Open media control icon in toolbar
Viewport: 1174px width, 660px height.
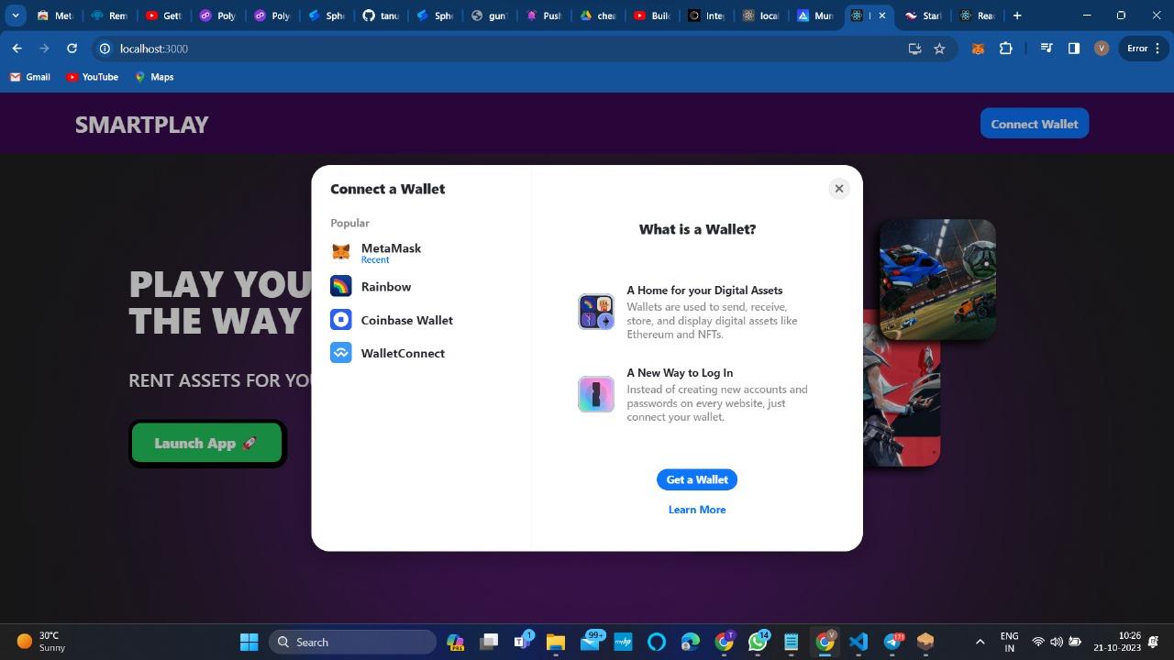coord(1046,49)
